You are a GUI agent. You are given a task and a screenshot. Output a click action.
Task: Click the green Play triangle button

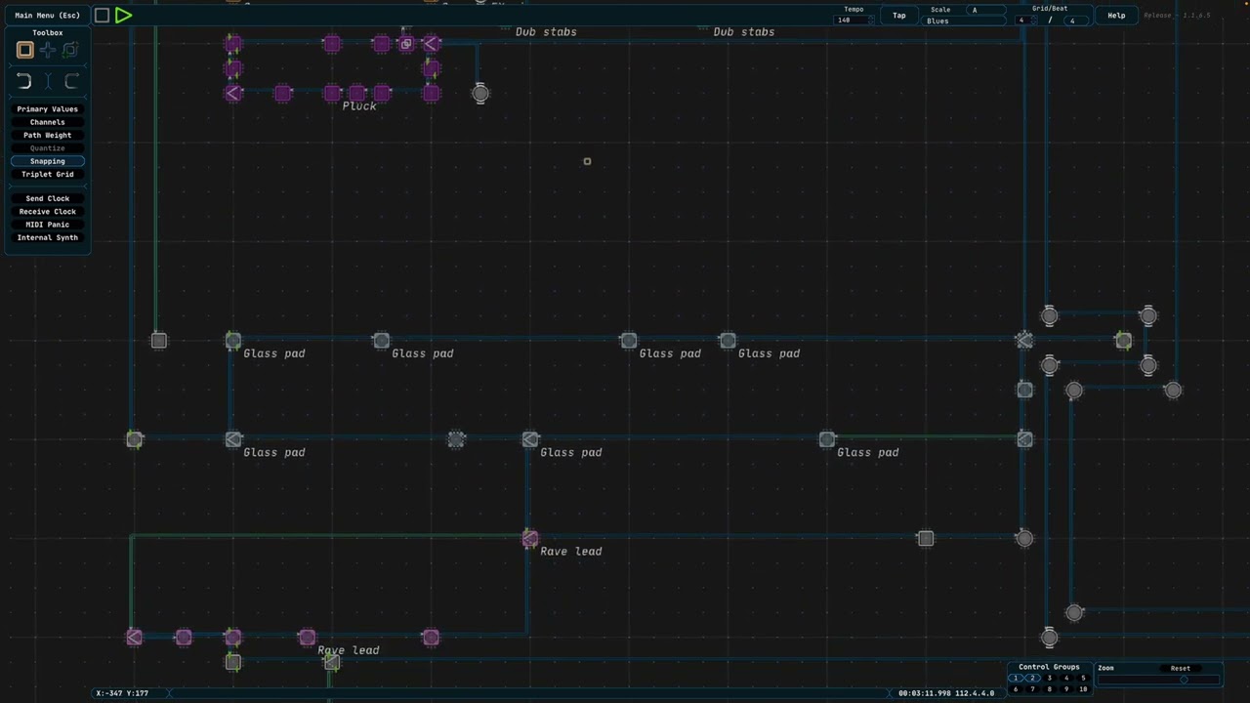tap(123, 16)
